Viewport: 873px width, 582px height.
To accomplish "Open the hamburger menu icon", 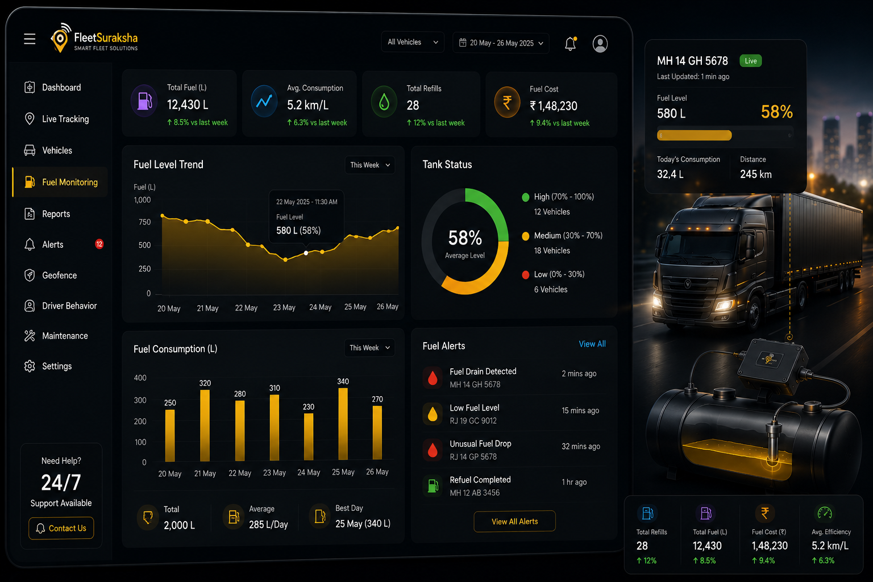I will (30, 39).
